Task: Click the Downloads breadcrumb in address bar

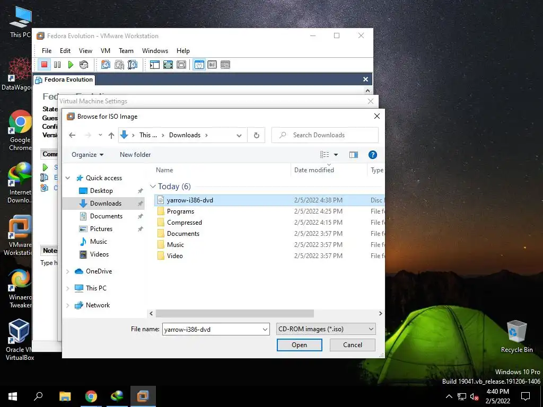Action: tap(185, 135)
